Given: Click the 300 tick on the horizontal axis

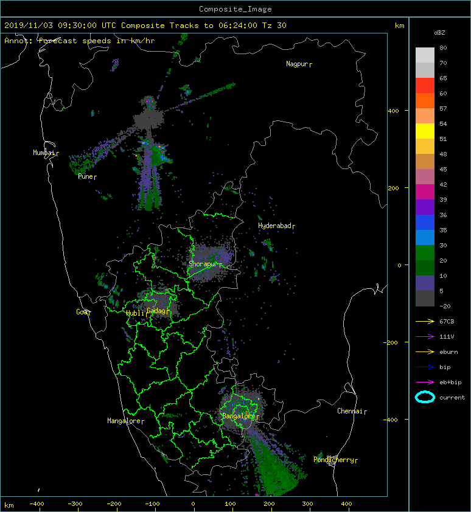Looking at the screenshot, I should [307, 504].
